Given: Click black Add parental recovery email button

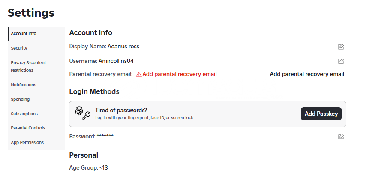Looking at the screenshot, I should (307, 74).
